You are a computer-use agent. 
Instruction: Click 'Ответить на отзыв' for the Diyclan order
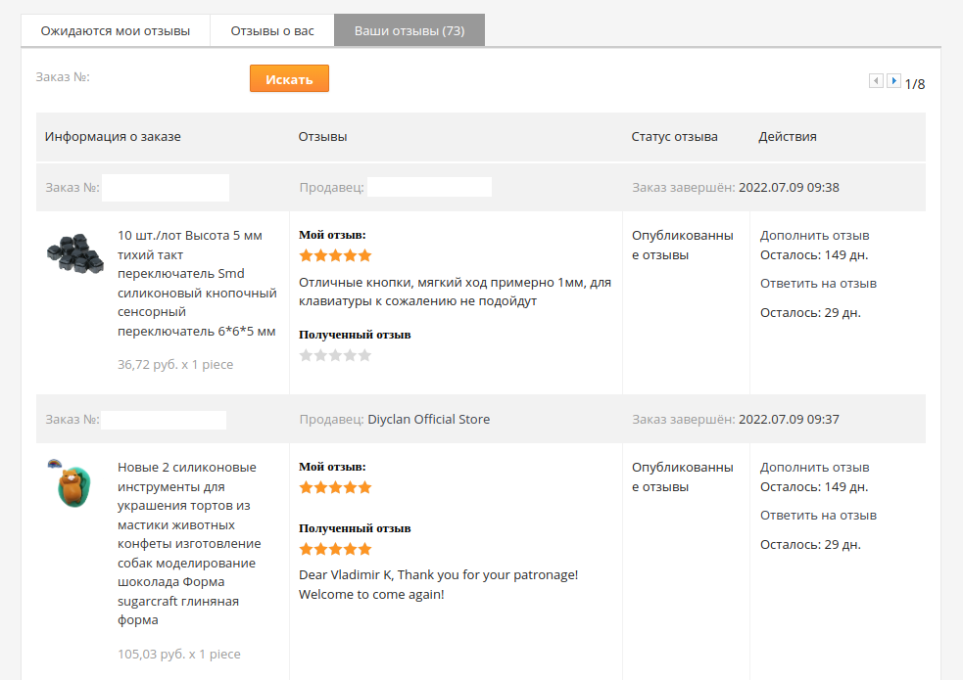(818, 516)
